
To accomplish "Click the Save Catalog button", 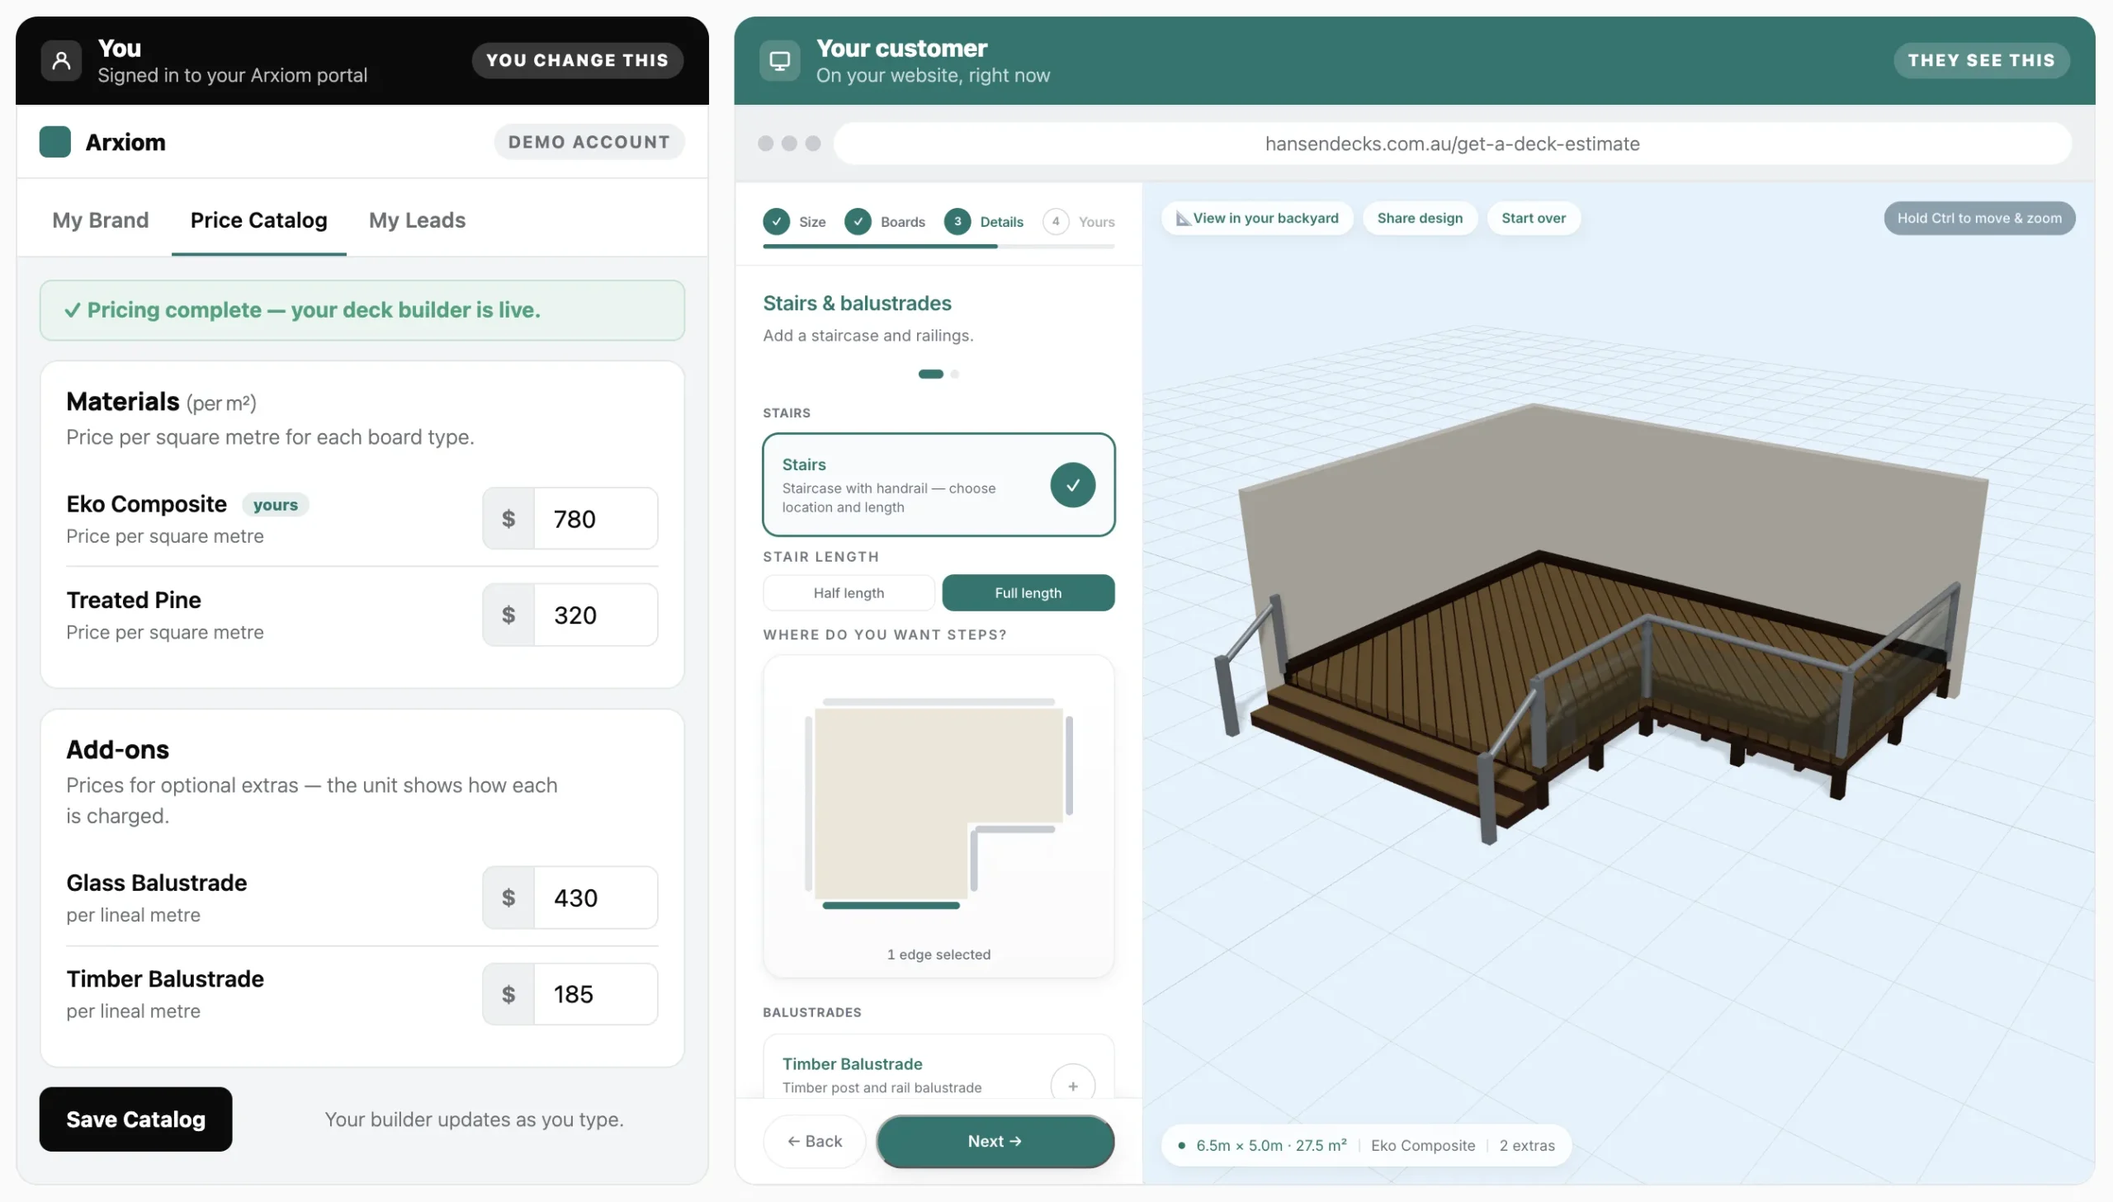I will pos(136,1119).
